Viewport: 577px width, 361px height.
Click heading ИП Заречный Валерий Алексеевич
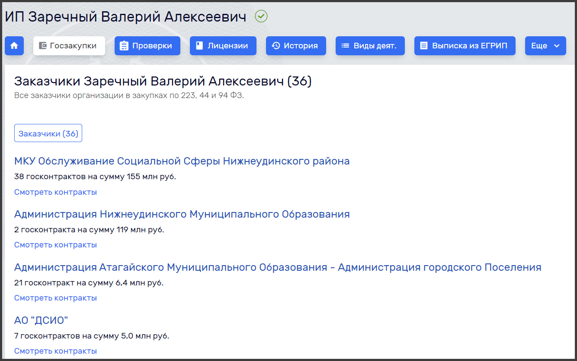click(x=125, y=17)
